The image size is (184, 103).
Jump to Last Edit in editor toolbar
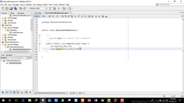pyautogui.click(x=50, y=16)
